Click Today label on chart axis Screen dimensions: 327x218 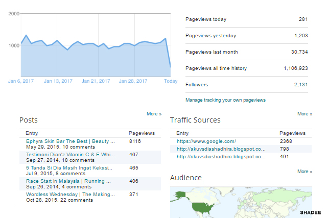(x=171, y=81)
